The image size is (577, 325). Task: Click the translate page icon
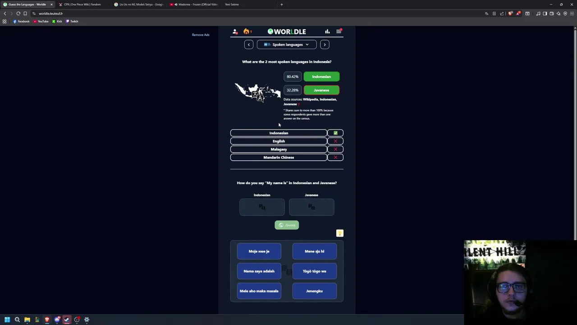(486, 14)
